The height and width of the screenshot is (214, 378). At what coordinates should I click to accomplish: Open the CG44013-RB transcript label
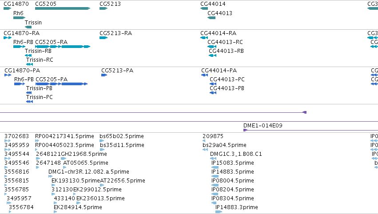pos(226,51)
